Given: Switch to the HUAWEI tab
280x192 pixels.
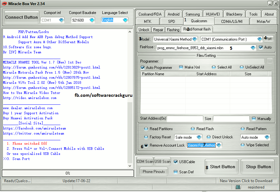Looking at the screenshot, I should click(x=213, y=14).
